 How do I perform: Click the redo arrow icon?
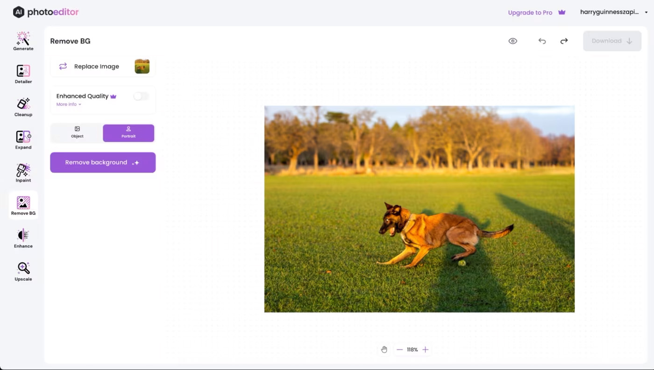(x=564, y=41)
